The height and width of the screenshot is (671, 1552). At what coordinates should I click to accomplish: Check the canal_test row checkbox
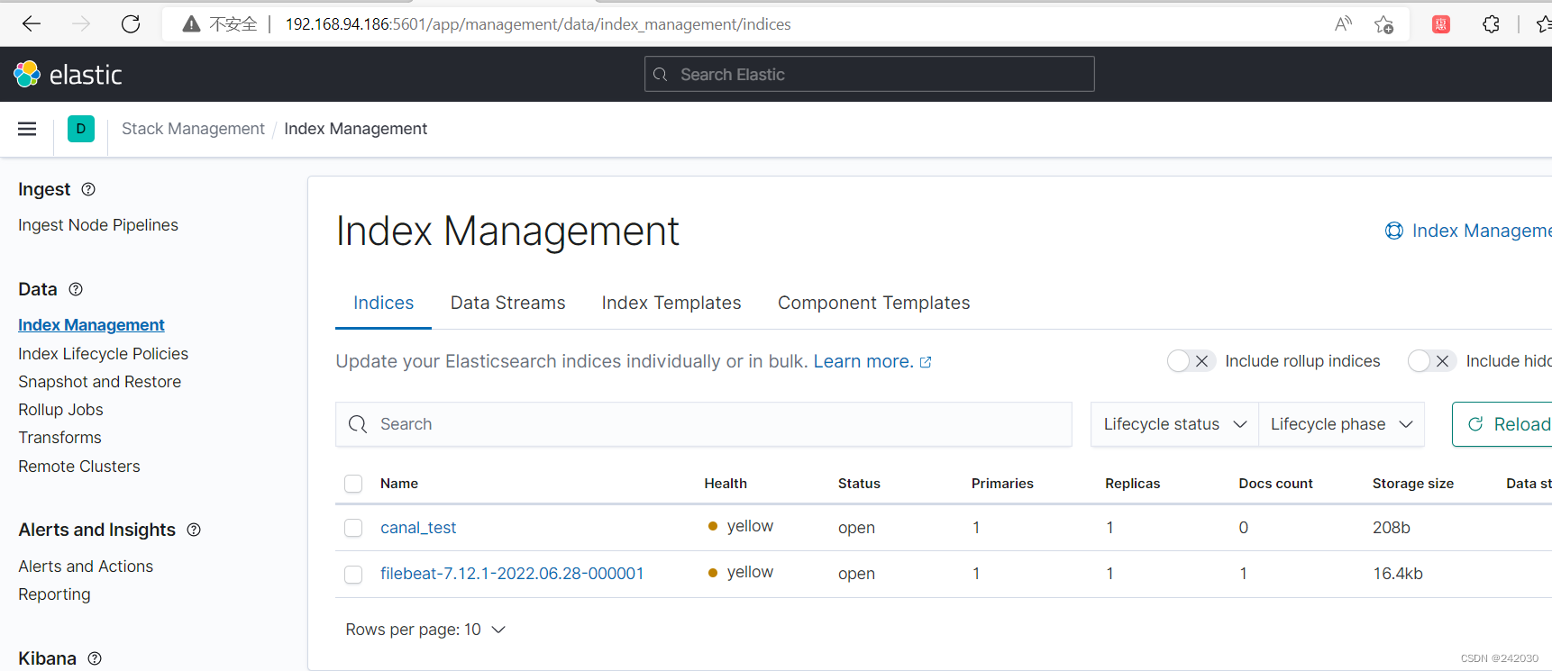[x=353, y=528]
